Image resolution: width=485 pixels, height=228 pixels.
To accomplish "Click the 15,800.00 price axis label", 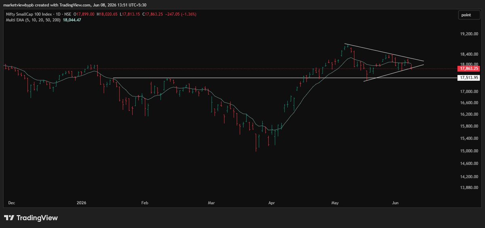I will [x=470, y=126].
